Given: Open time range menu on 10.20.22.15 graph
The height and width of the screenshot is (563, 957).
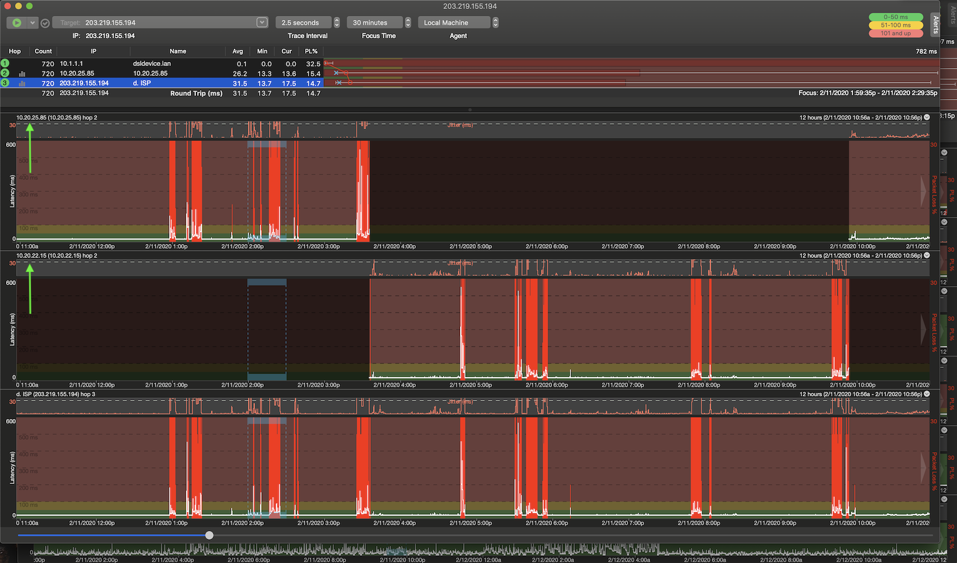Looking at the screenshot, I should tap(927, 256).
